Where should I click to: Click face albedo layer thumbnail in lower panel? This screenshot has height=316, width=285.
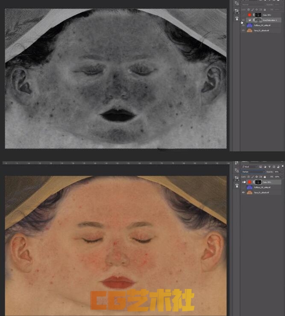pos(250,192)
